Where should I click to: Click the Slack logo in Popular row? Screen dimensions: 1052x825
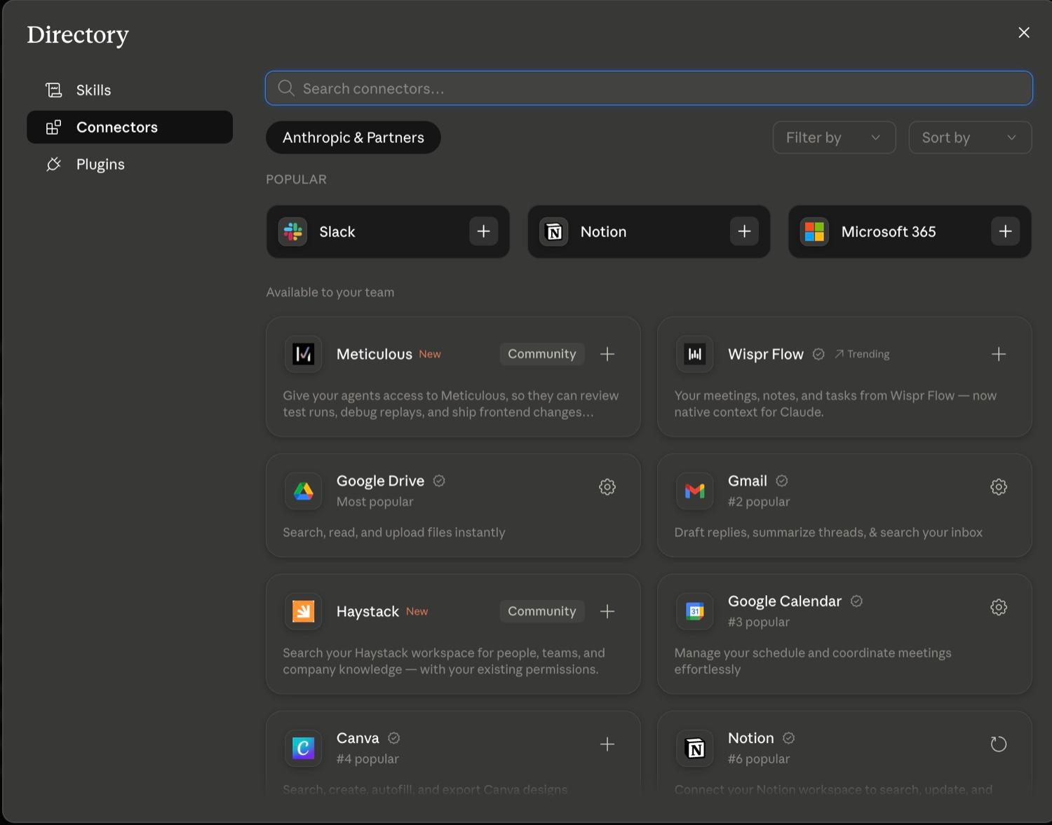(x=293, y=231)
